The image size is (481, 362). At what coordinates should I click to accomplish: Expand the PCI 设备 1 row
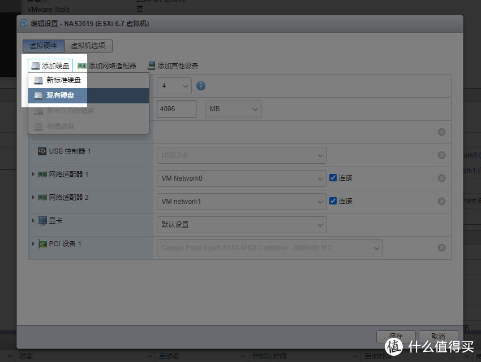tap(33, 243)
